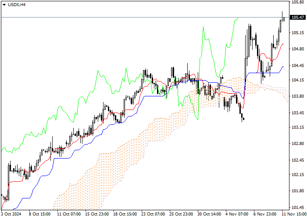Image resolution: width=307 pixels, height=219 pixels.
Task: Click the 104.45 price axis label
Action: [298, 66]
